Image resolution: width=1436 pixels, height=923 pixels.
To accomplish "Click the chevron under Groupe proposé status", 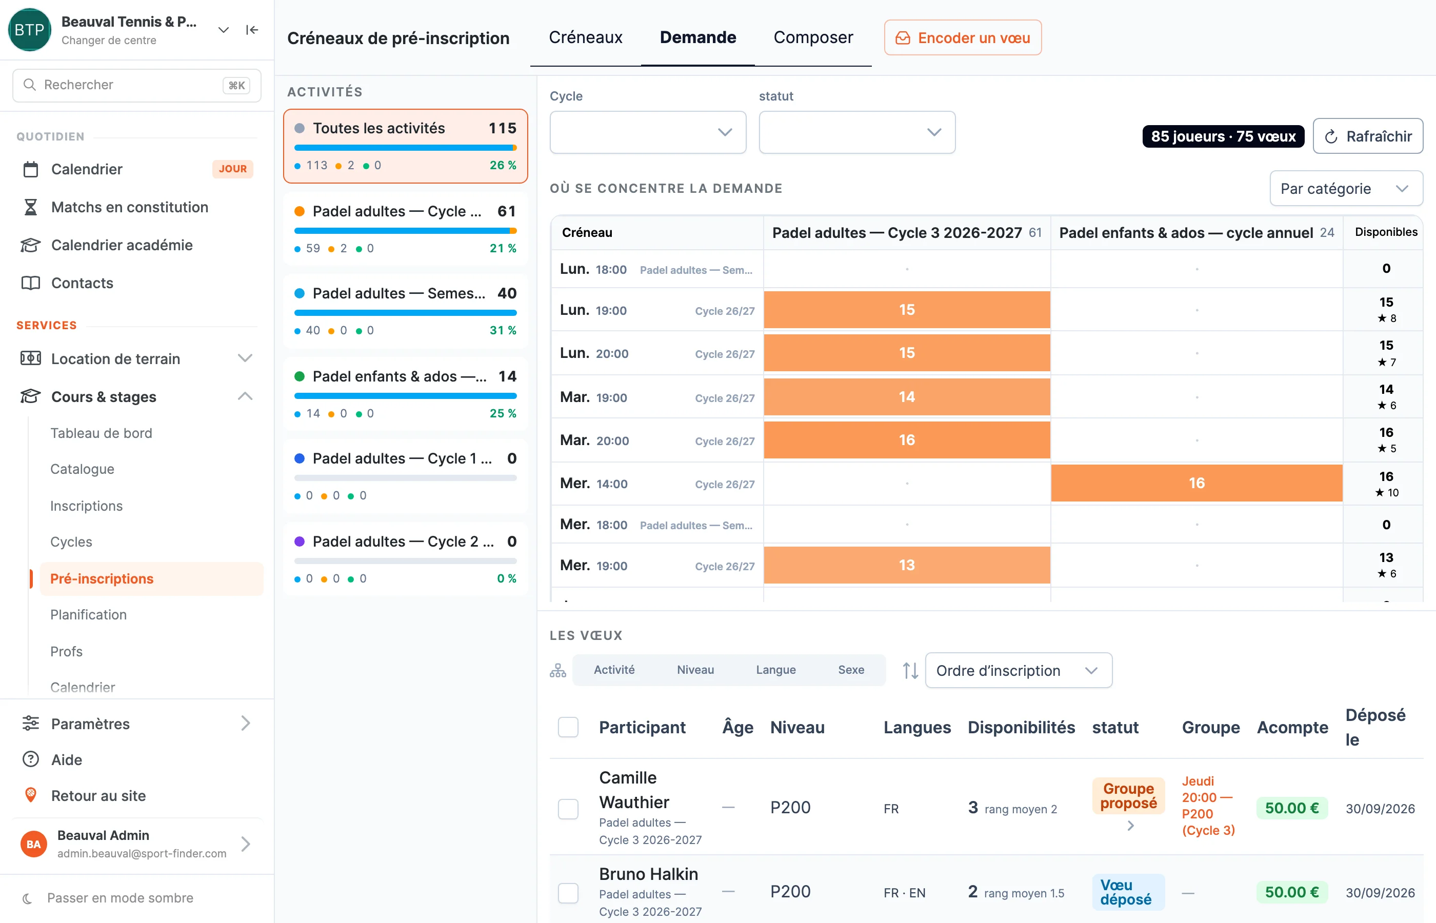I will coord(1130,825).
